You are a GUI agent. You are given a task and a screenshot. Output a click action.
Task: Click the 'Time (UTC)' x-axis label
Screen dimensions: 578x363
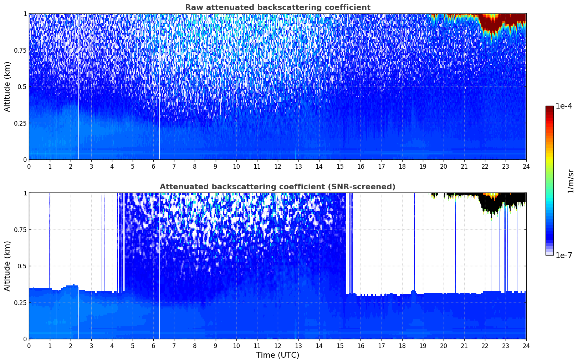[277, 355]
